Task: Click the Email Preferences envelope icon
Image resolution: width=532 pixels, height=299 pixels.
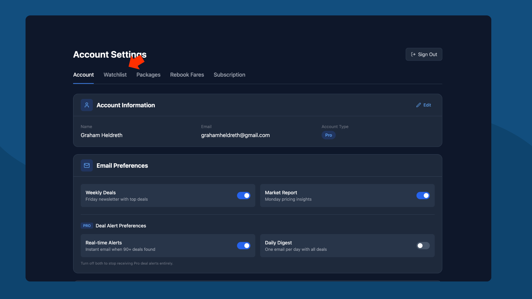Action: point(87,166)
